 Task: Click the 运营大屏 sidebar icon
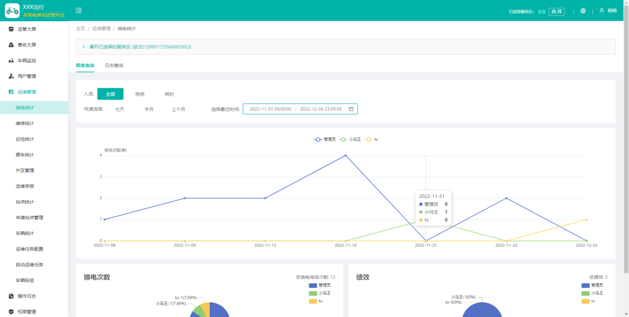pyautogui.click(x=11, y=29)
